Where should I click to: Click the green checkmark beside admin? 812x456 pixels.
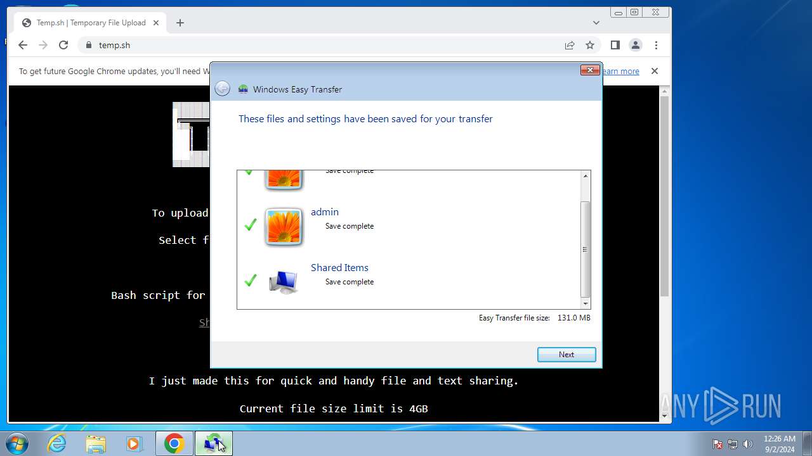coord(251,225)
